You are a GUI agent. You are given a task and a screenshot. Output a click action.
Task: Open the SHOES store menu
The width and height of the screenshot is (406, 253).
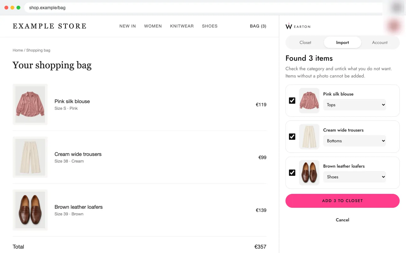point(210,26)
